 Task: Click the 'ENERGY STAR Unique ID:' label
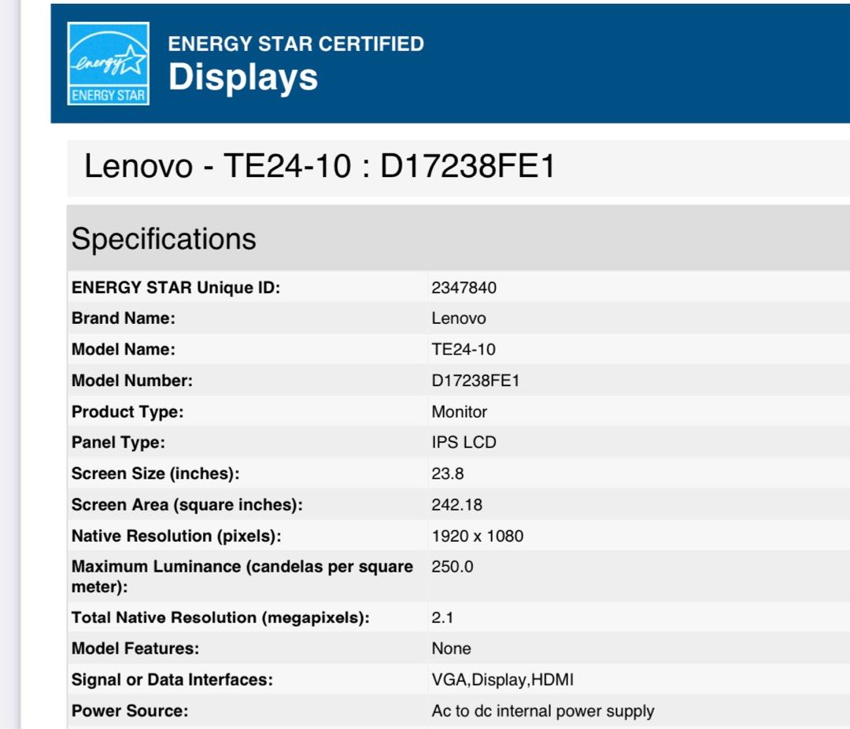(176, 288)
